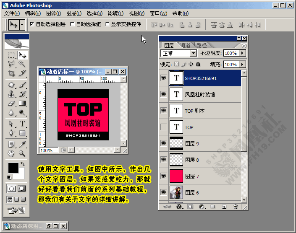Click the swap foreground/background colors arrow

tap(23, 164)
